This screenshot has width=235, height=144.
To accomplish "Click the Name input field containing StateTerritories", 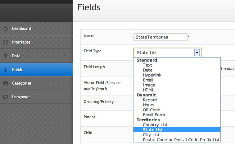I will pos(160,37).
